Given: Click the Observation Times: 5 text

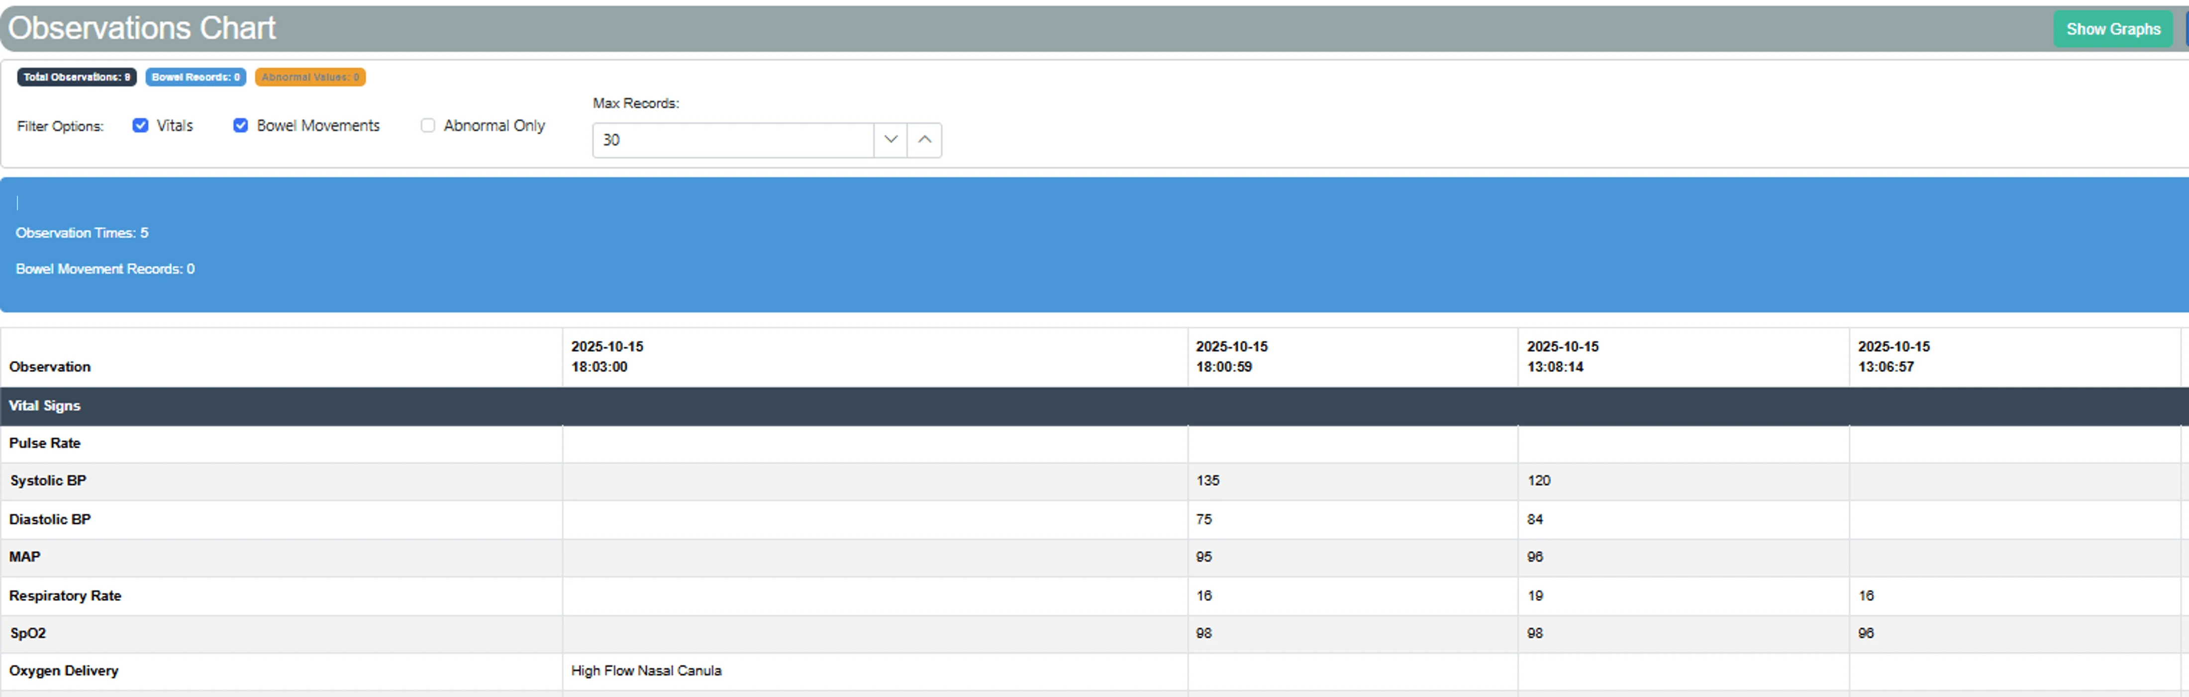Looking at the screenshot, I should click(x=83, y=233).
